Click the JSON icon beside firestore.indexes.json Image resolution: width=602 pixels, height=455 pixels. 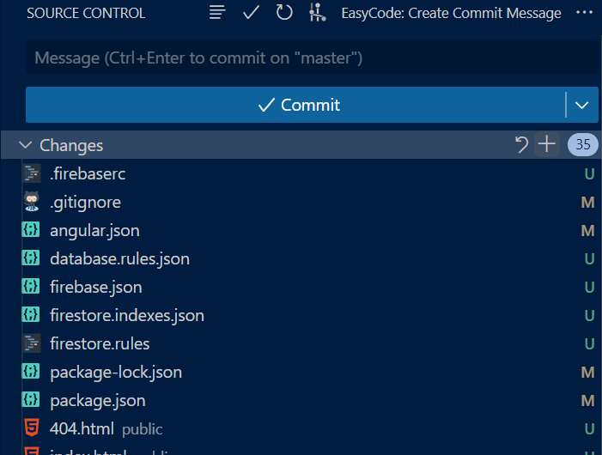[x=31, y=315]
